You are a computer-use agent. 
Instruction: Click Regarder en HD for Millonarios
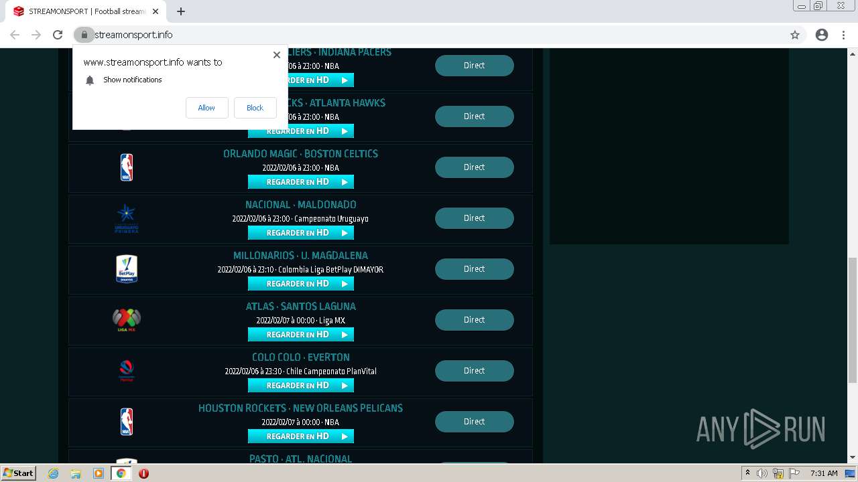(x=301, y=284)
